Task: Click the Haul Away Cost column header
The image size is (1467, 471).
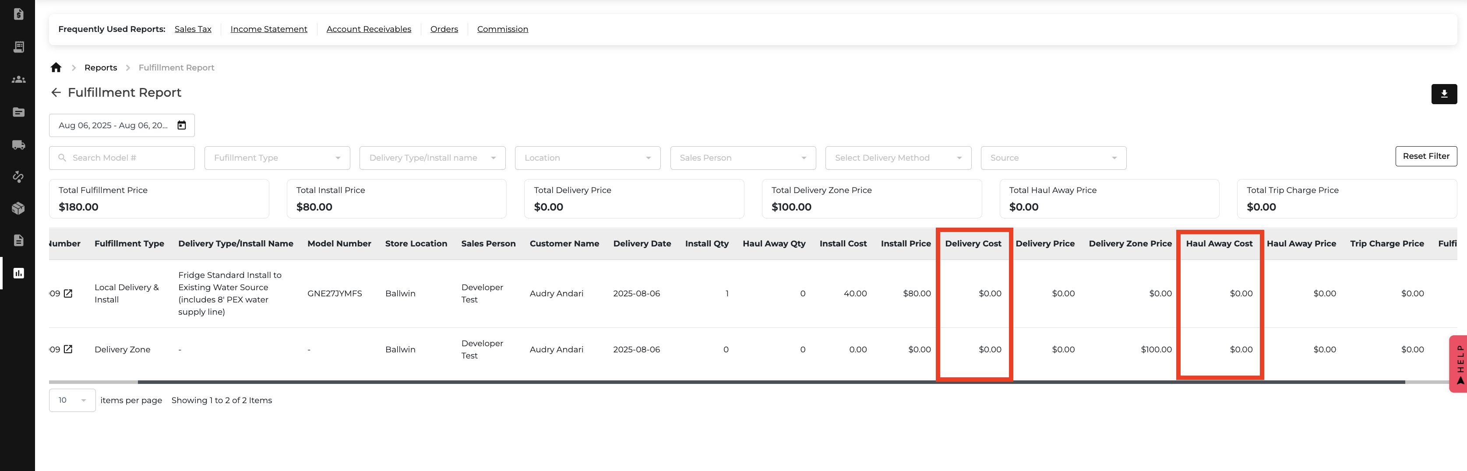Action: (1219, 244)
